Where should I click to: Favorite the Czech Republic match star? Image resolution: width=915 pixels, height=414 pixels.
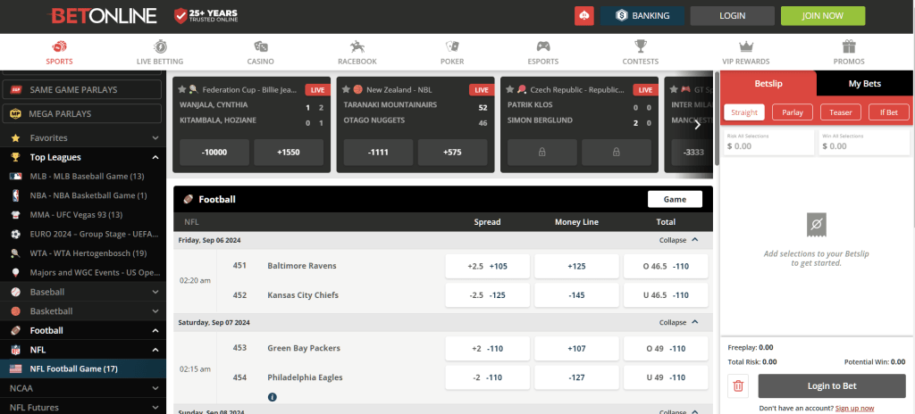tap(510, 90)
